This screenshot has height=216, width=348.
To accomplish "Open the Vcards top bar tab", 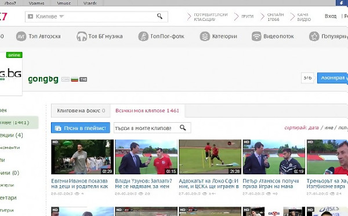I will pyautogui.click(x=90, y=3).
